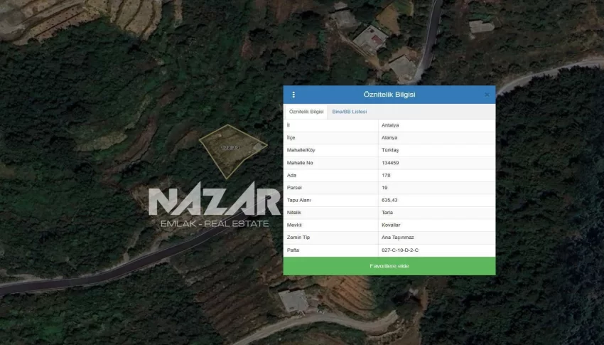This screenshot has width=604, height=345.
Task: Click the Antalya value in İl row
Action: pyautogui.click(x=390, y=125)
